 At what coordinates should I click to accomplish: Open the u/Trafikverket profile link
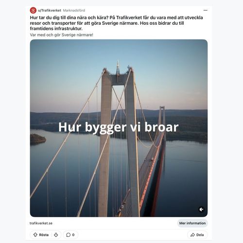point(50,10)
